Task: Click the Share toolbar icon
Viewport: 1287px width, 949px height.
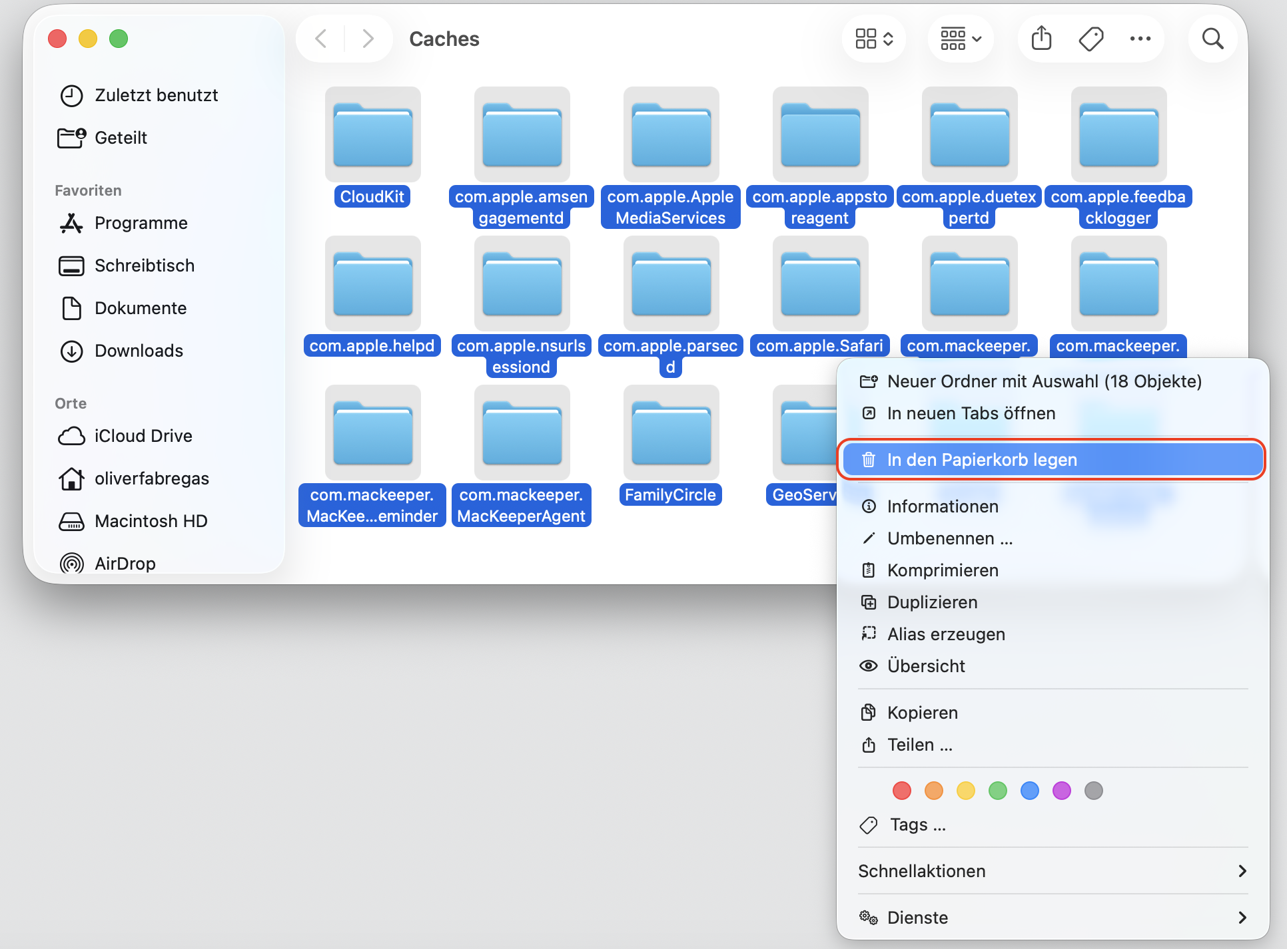Action: coord(1041,39)
